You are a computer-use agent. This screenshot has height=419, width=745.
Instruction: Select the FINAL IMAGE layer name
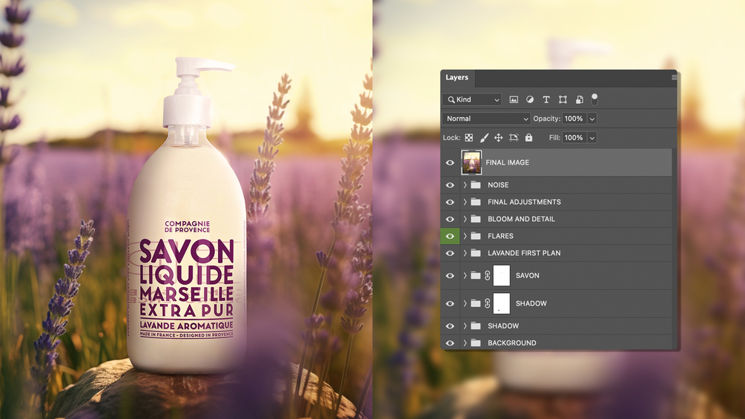[508, 162]
